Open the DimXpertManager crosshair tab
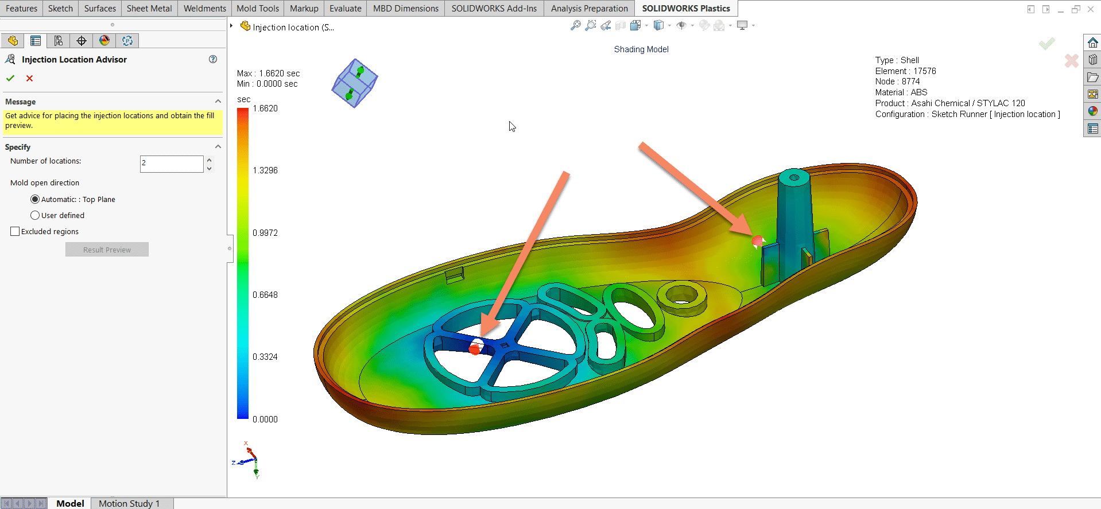Screen dimensions: 1101x509 click(82, 41)
